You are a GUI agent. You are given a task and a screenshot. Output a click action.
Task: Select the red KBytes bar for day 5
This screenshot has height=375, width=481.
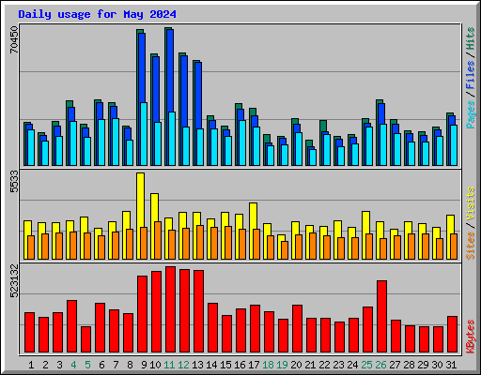[85, 339]
